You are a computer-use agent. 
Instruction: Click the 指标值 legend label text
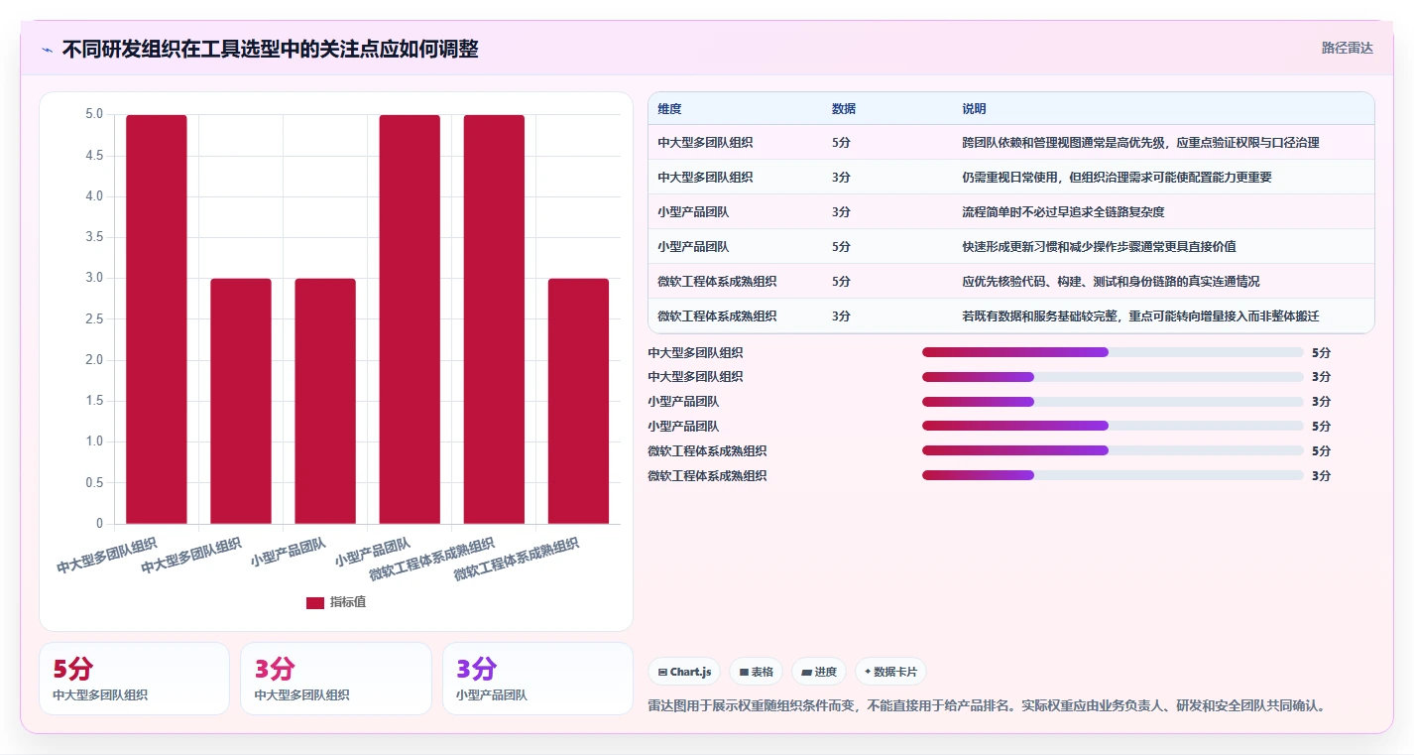pos(348,602)
